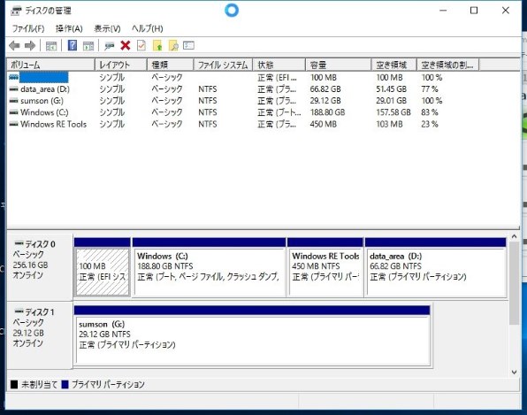Image resolution: width=527 pixels, height=415 pixels.
Task: Open the ファイル(F) menu
Action: pyautogui.click(x=28, y=28)
